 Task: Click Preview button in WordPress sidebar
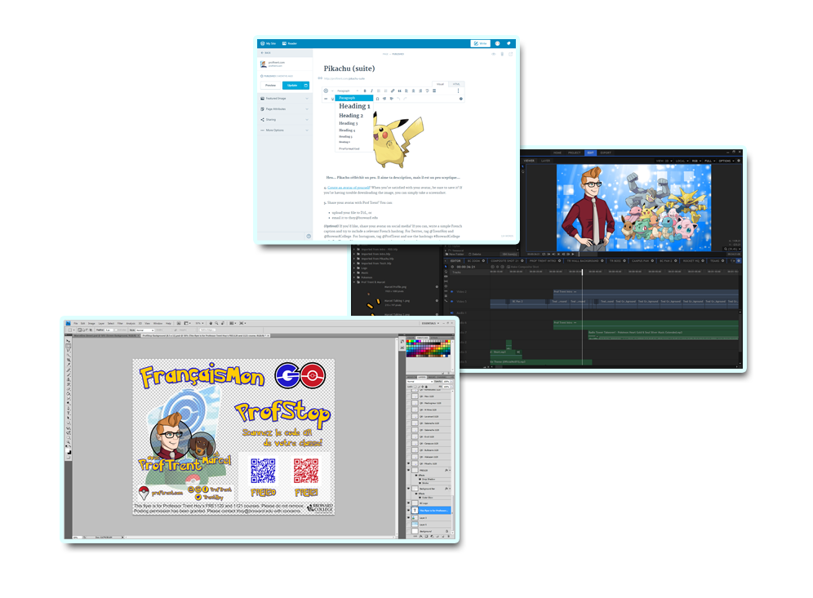click(271, 85)
